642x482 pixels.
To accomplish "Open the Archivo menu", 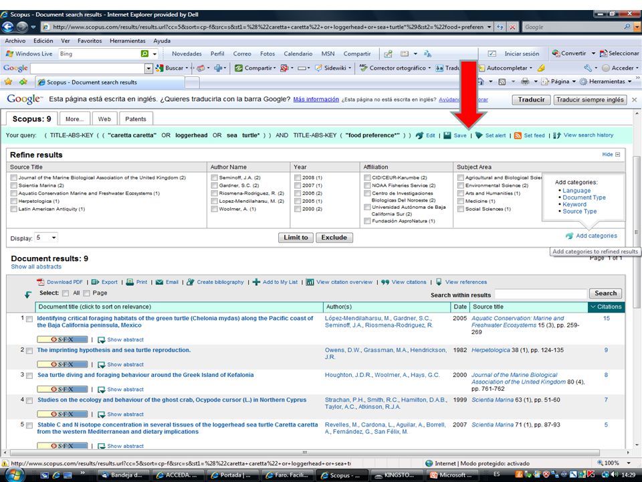I will [x=15, y=41].
